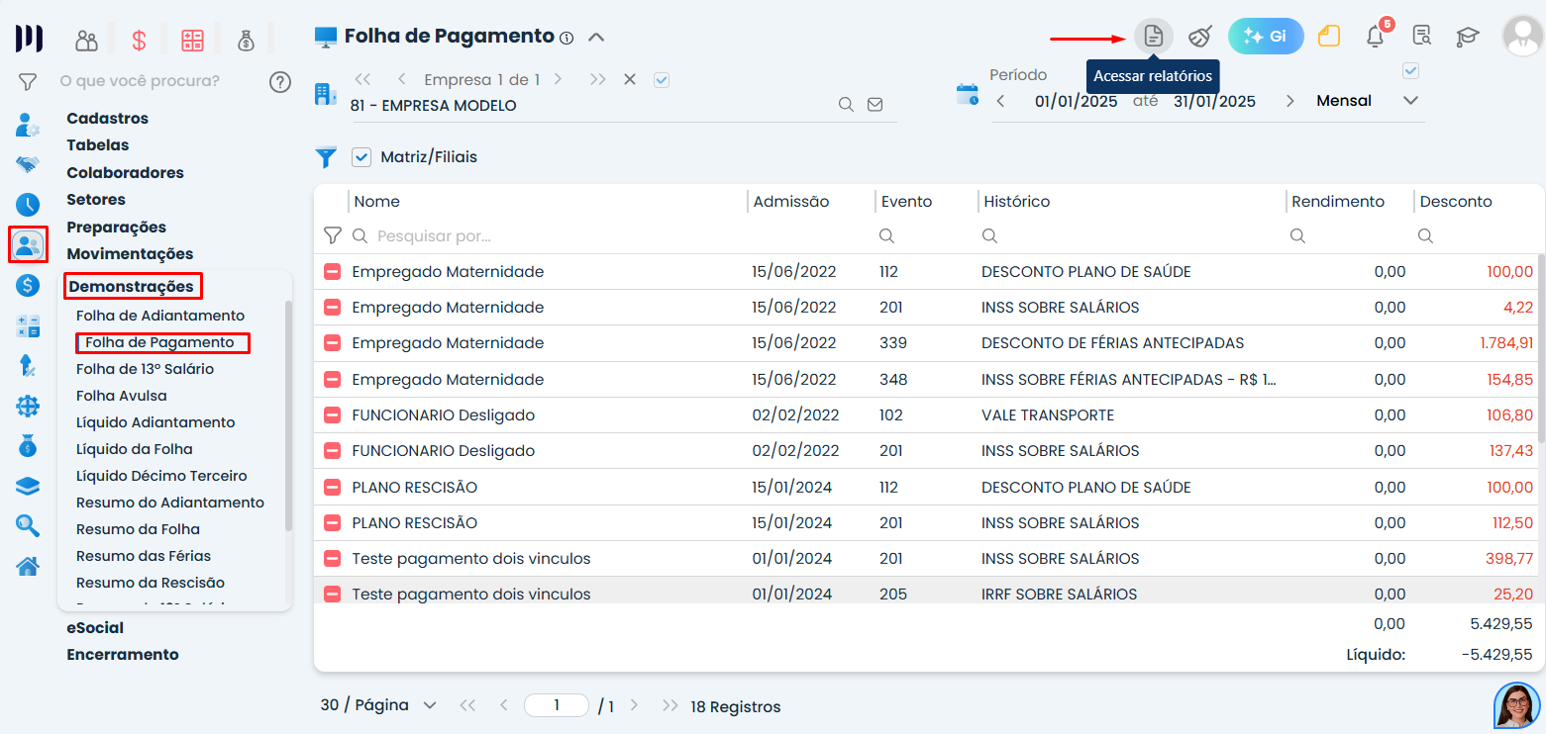Click the blue filter funnel above table
Image resolution: width=1546 pixels, height=734 pixels.
coord(326,157)
